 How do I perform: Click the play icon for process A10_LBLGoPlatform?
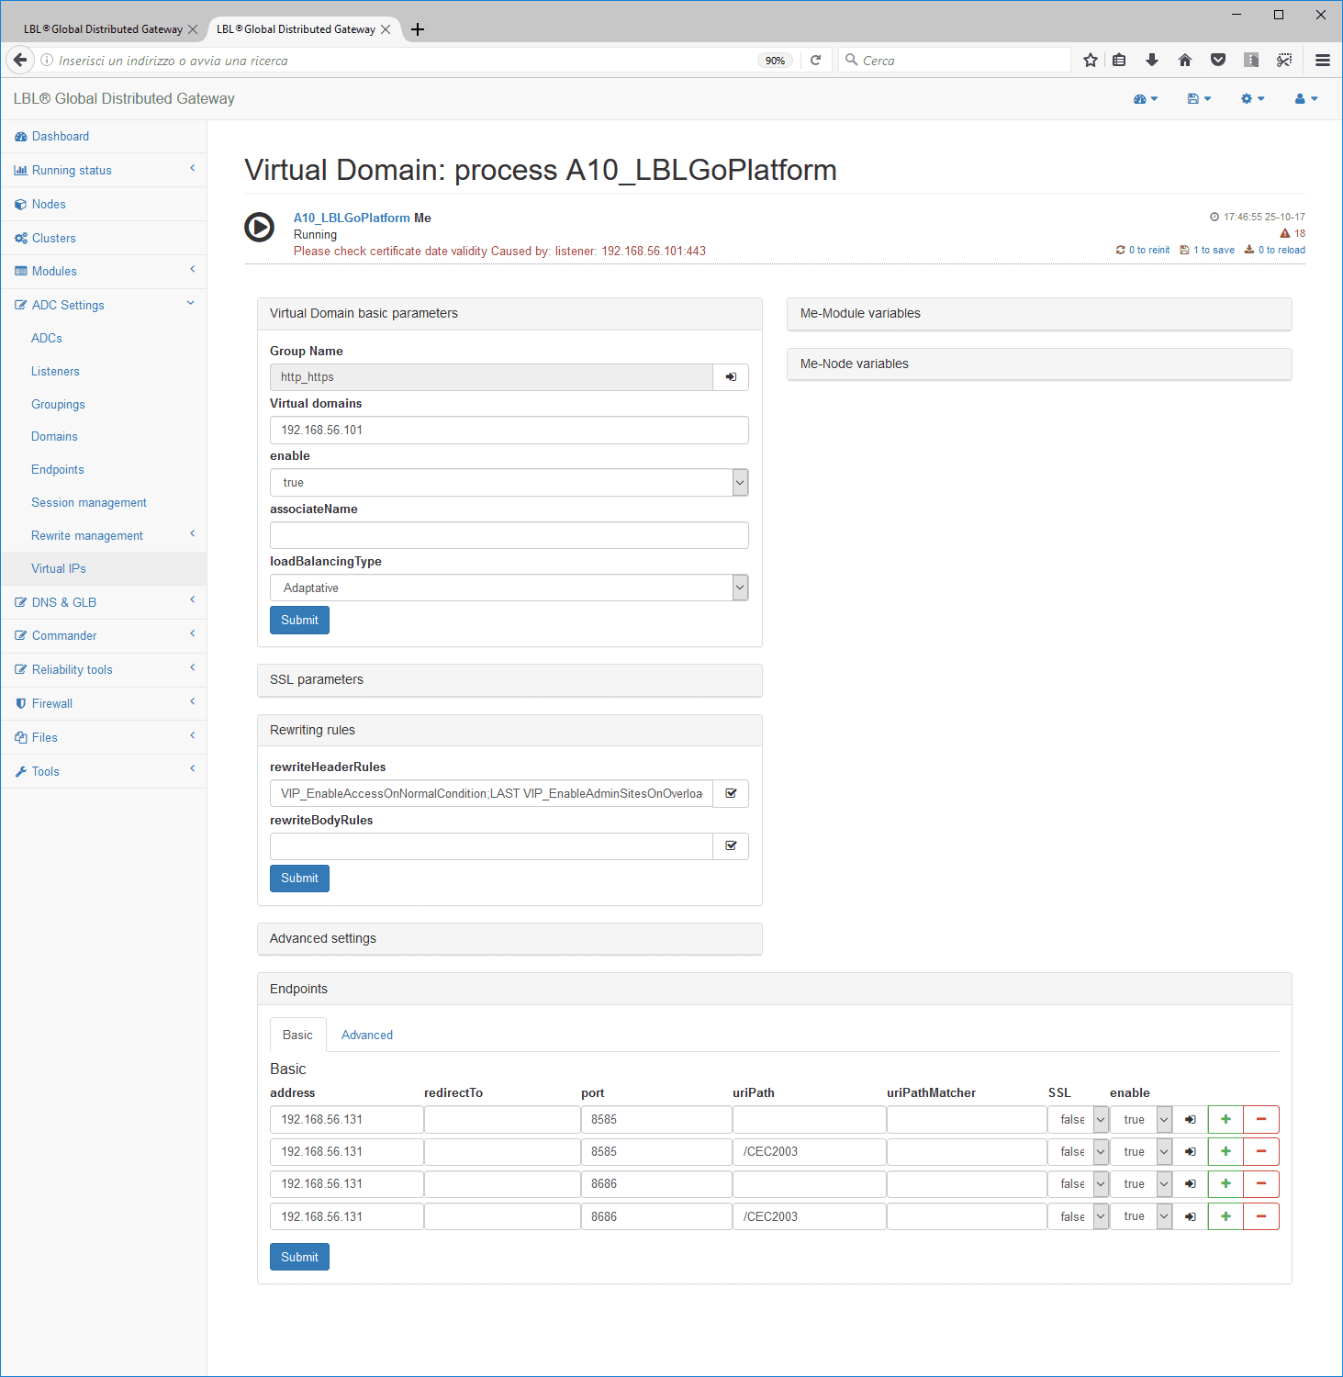259,227
